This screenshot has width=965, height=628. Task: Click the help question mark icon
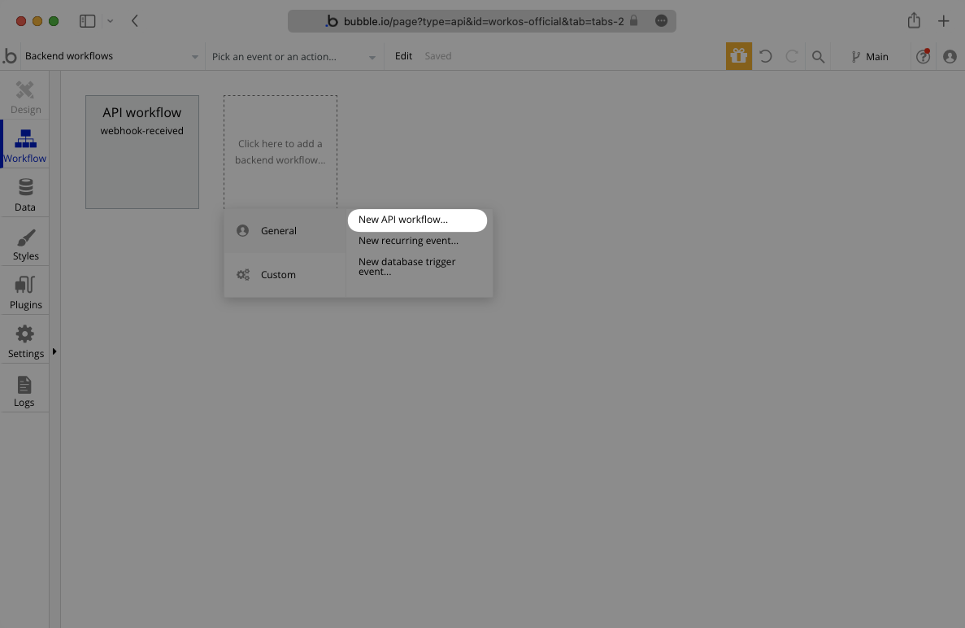coord(923,56)
